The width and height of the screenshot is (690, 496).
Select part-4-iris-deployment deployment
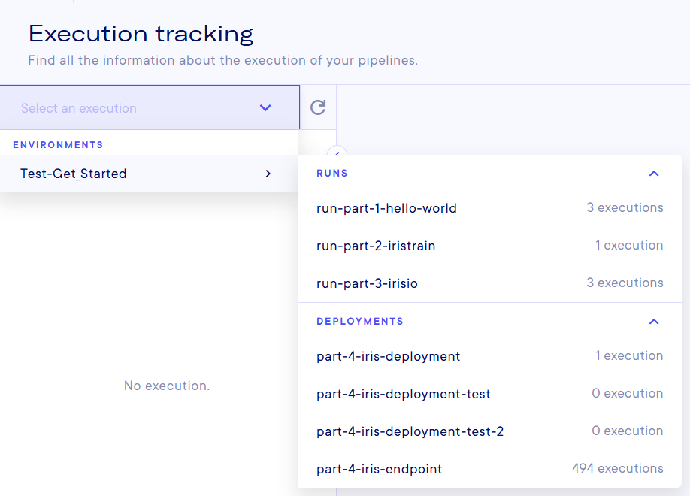(490, 356)
